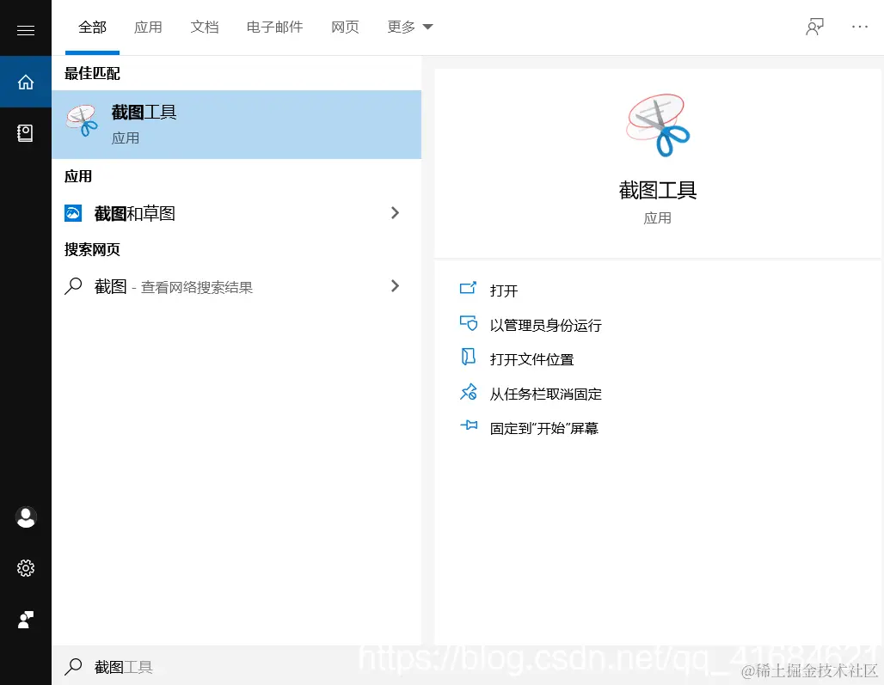The width and height of the screenshot is (884, 685).
Task: Click the Snipping Tool scissors icon
Action: click(x=81, y=120)
